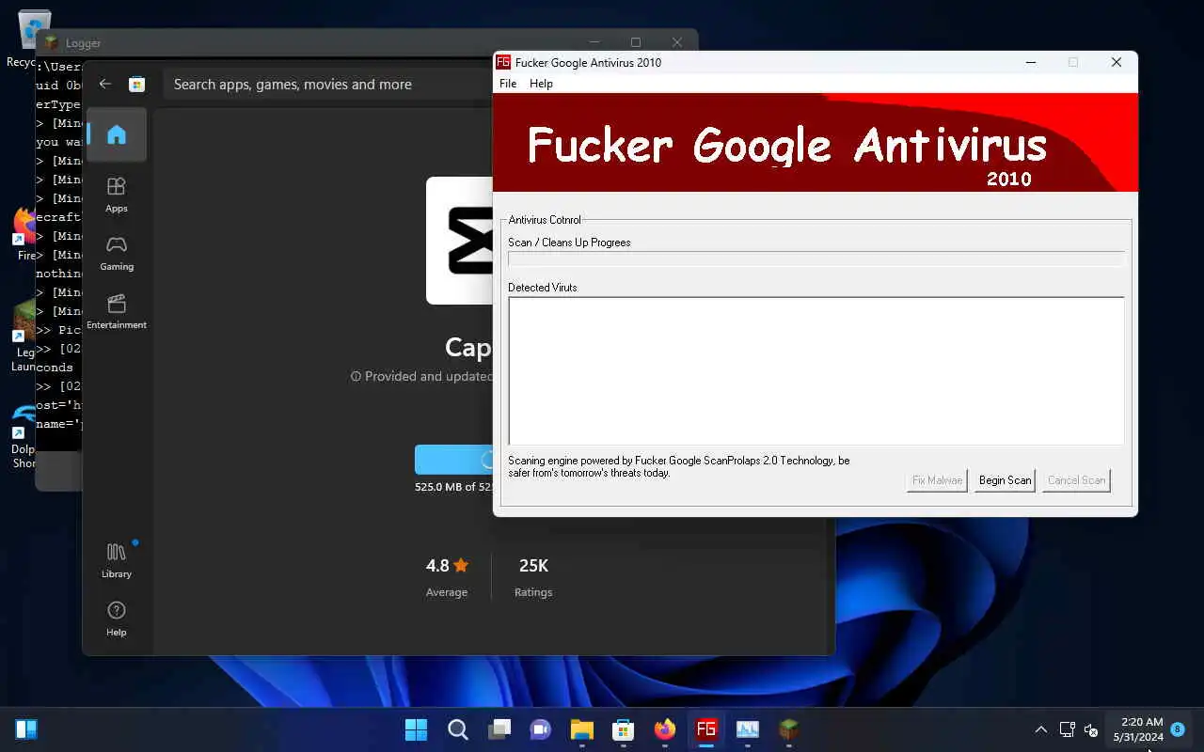Image resolution: width=1204 pixels, height=752 pixels.
Task: Open the Widgets button on taskbar
Action: [x=26, y=729]
